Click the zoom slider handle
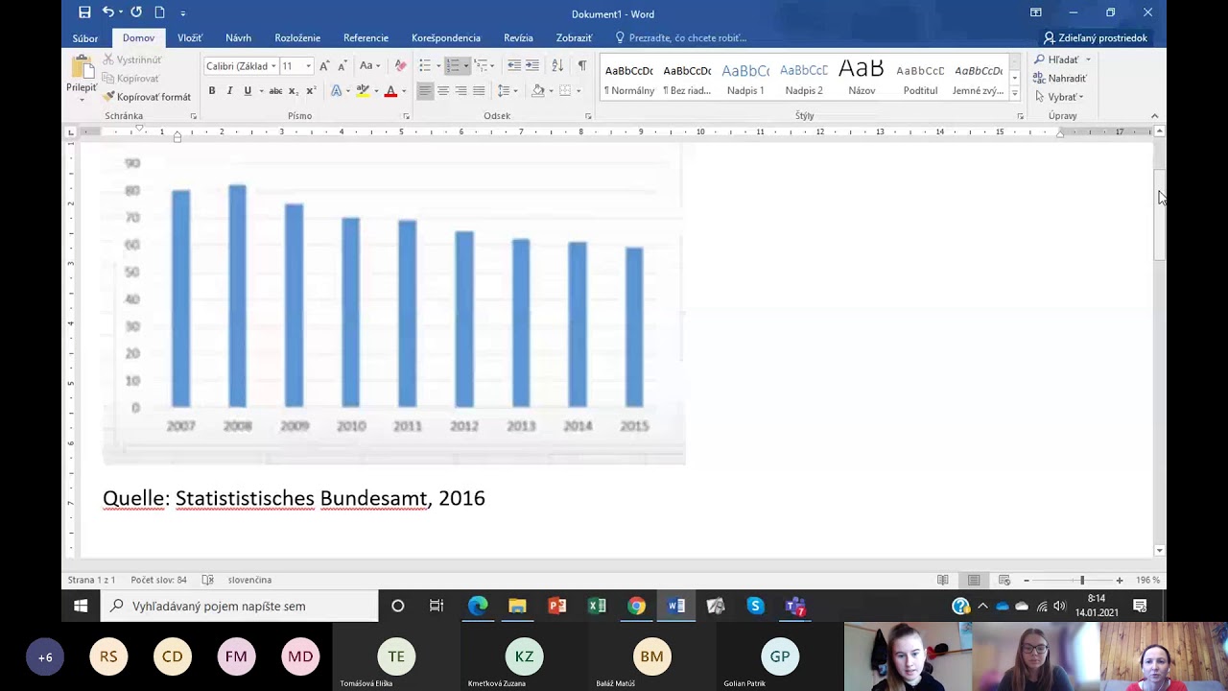The image size is (1228, 691). coord(1082,581)
